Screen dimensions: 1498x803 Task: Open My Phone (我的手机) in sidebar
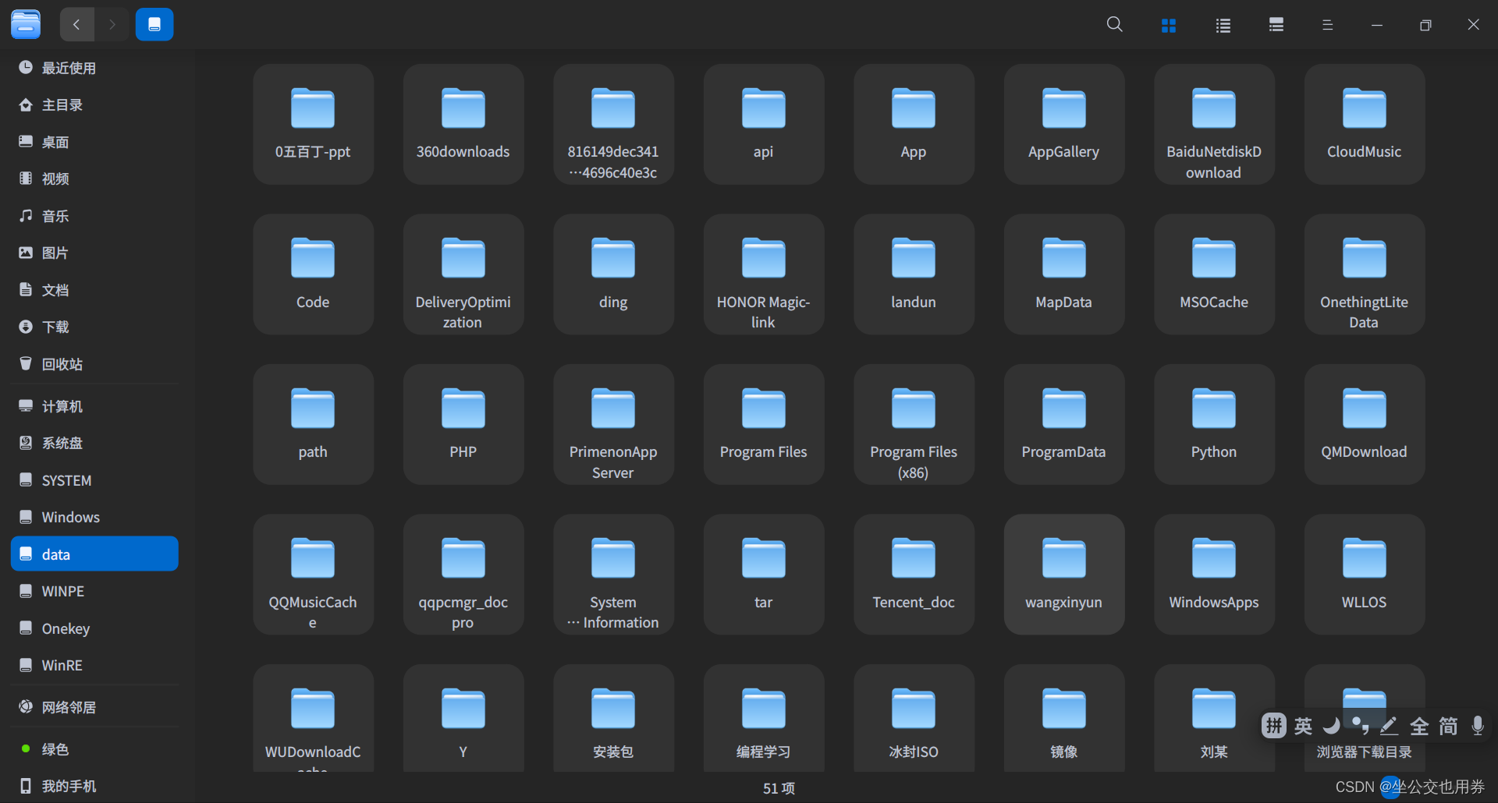click(x=94, y=786)
